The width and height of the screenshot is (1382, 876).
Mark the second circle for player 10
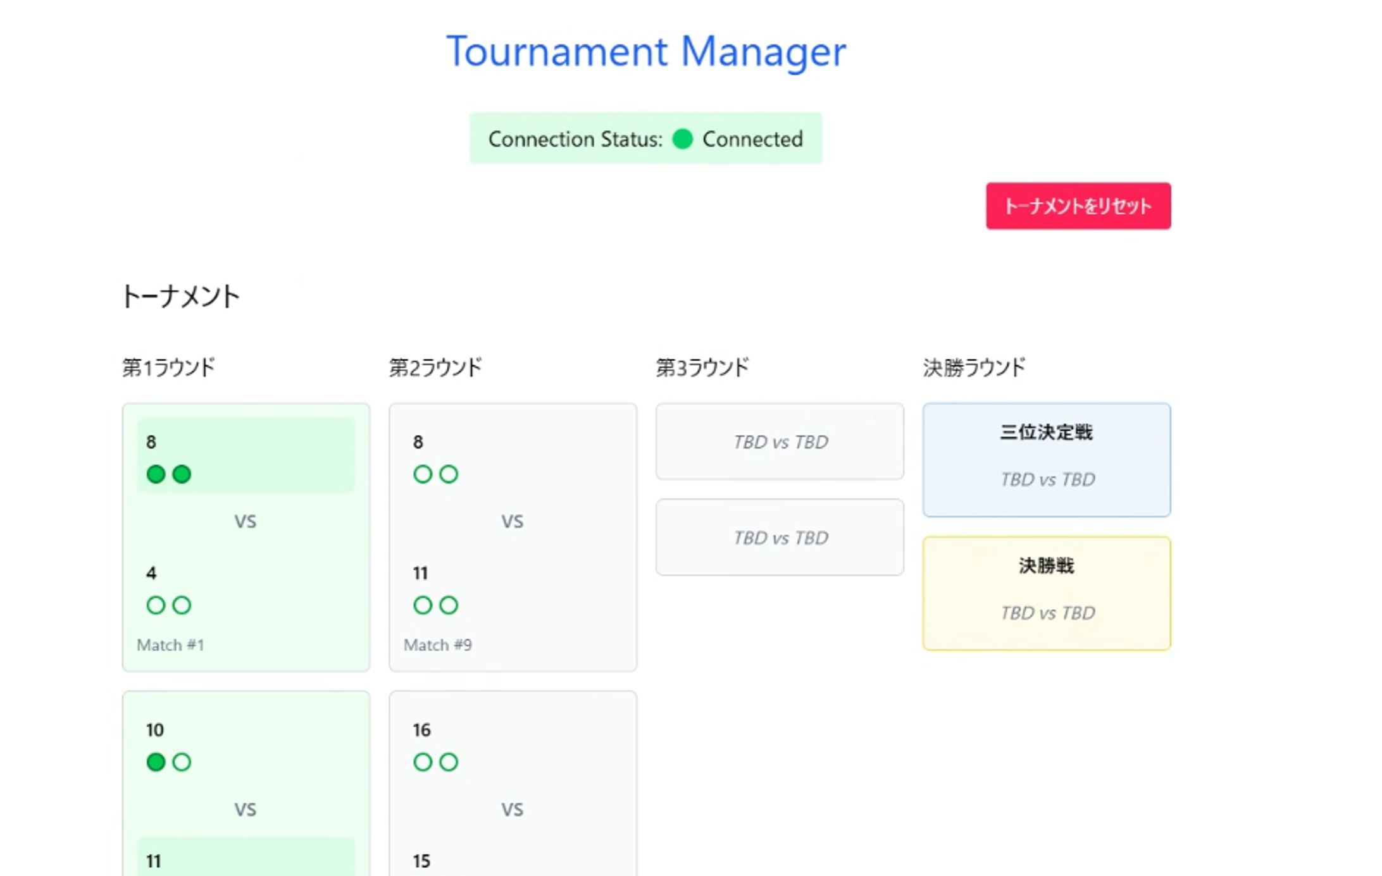[x=182, y=762]
